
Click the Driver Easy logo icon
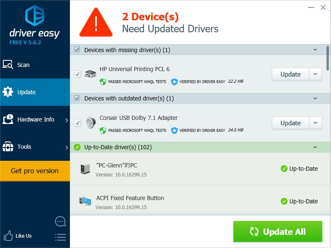(35, 16)
